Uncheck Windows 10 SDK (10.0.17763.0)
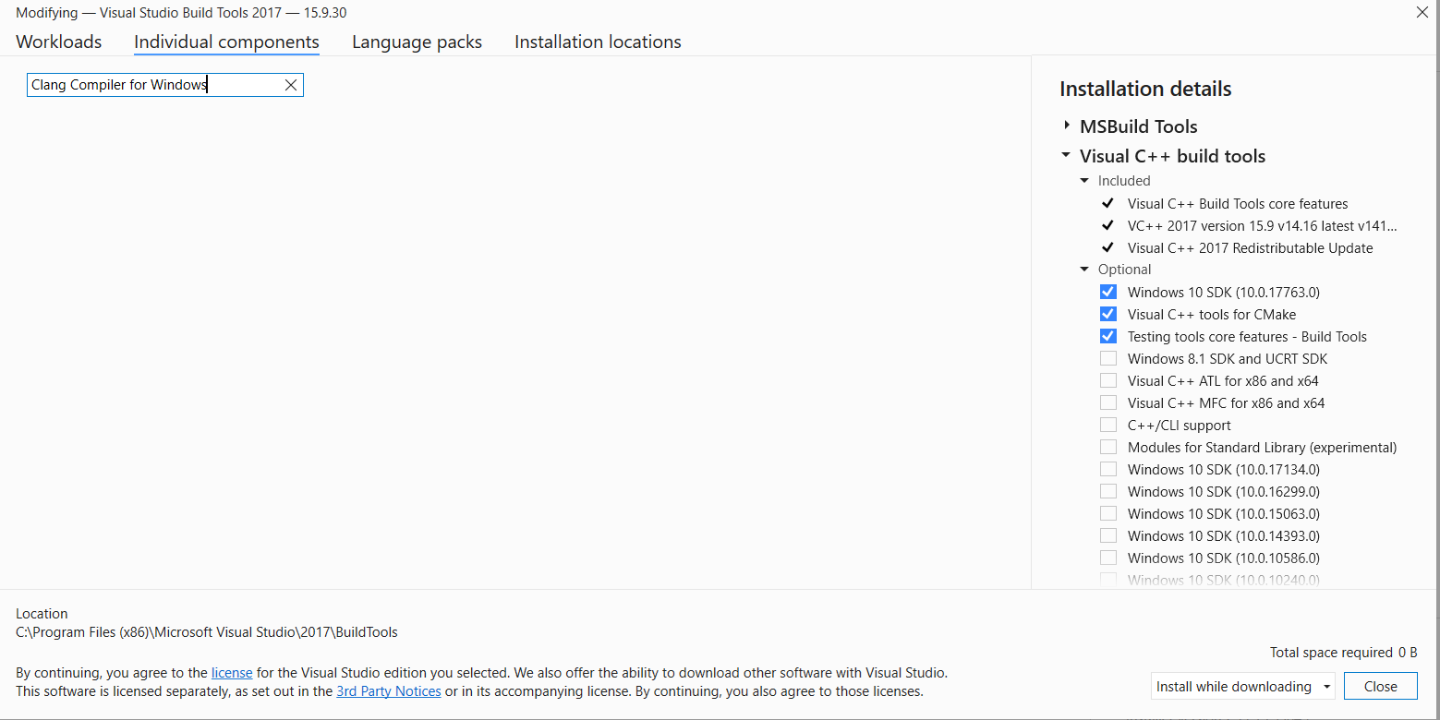The width and height of the screenshot is (1440, 720). coord(1108,292)
